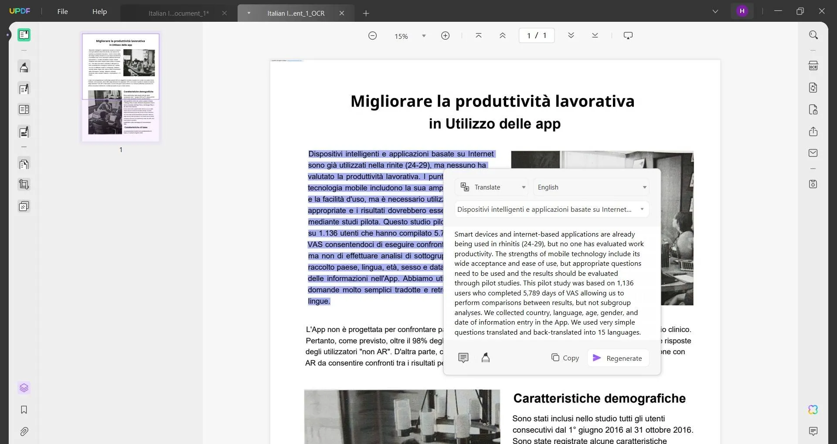Image resolution: width=837 pixels, height=444 pixels.
Task: Click the Regenerate button
Action: [617, 358]
